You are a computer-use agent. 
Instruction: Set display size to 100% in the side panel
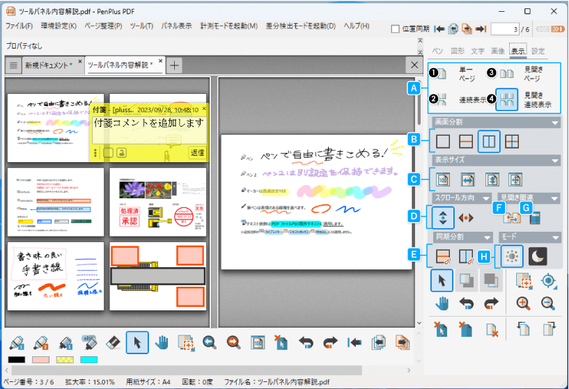(x=444, y=180)
